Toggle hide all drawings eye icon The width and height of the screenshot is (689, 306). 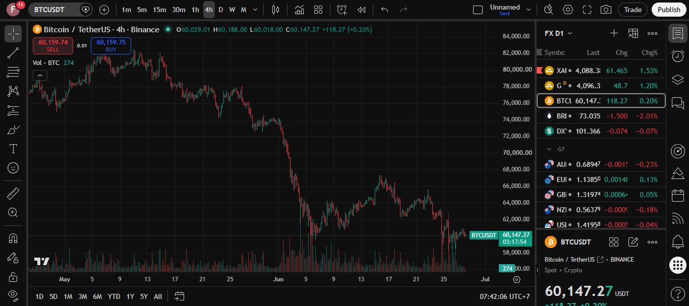point(13,295)
